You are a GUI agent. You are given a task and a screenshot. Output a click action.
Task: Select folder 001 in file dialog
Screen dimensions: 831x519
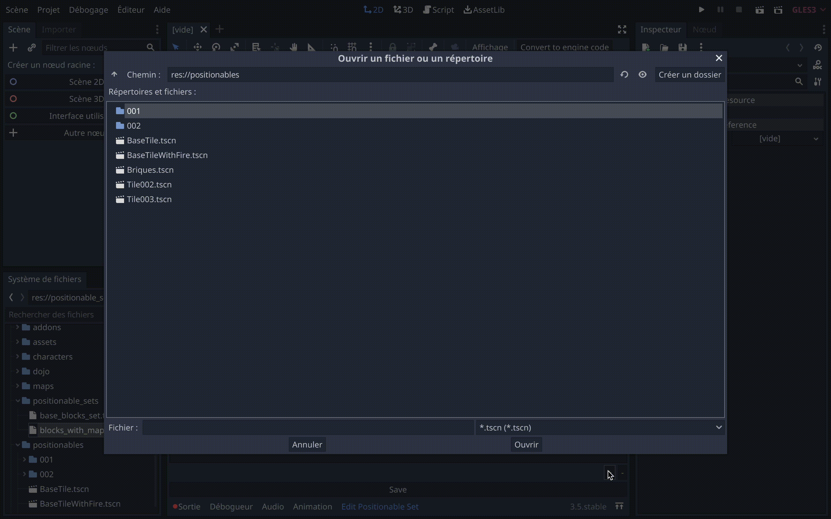(x=419, y=111)
